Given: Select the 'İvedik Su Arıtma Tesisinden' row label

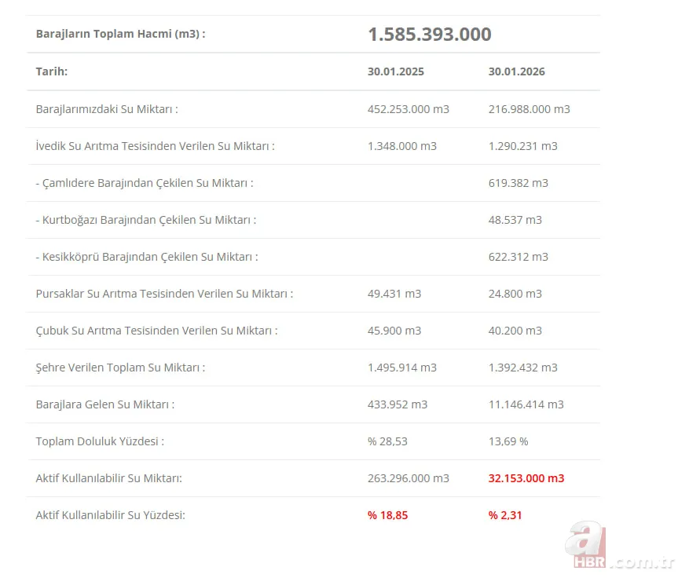Looking at the screenshot, I should 155,146.
